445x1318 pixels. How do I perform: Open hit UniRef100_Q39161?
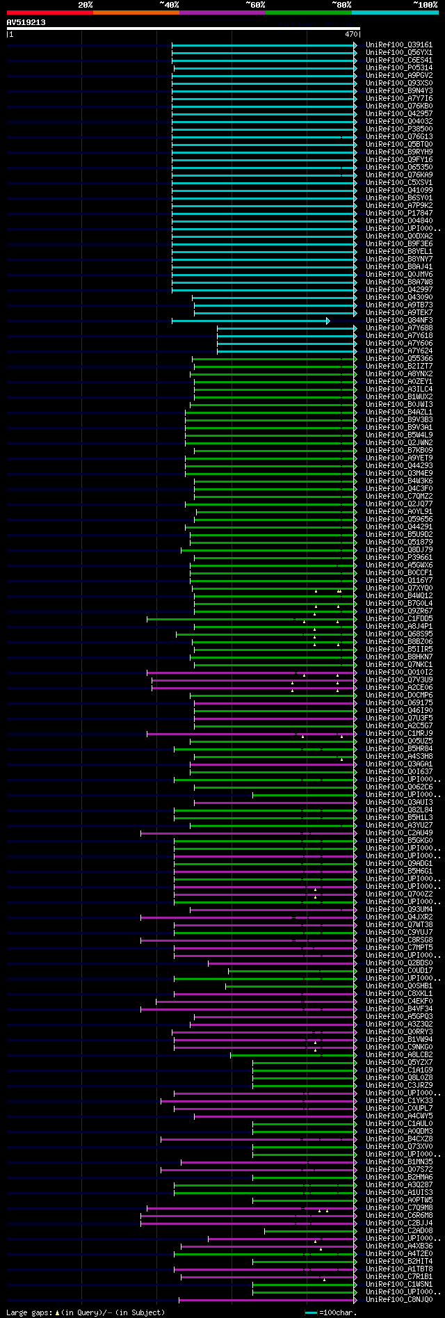click(x=399, y=45)
